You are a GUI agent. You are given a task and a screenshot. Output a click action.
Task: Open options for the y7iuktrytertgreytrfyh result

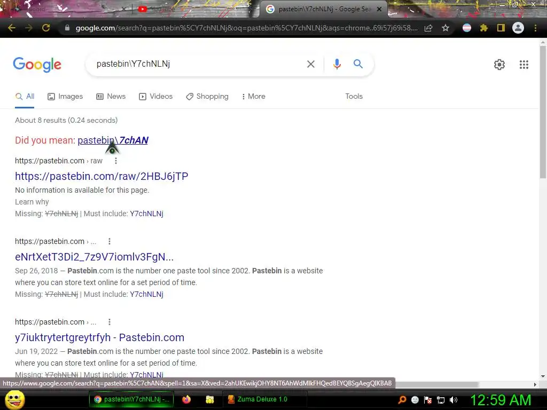pos(109,322)
